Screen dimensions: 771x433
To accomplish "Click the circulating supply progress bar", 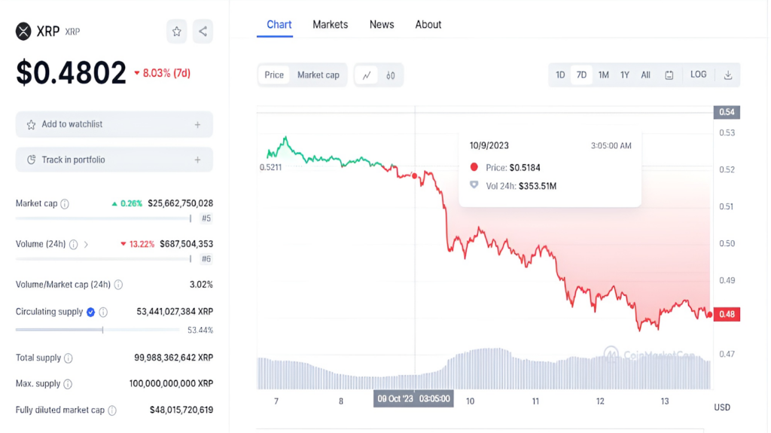I will coord(97,330).
